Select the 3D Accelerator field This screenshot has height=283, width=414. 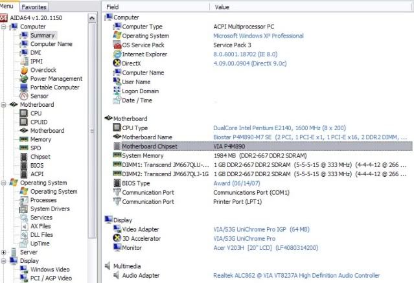coord(141,239)
